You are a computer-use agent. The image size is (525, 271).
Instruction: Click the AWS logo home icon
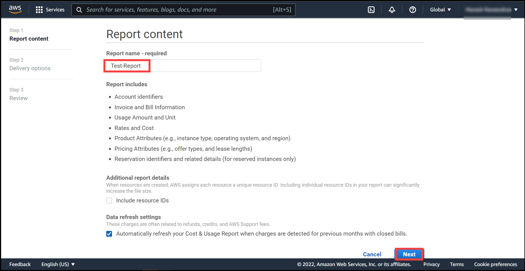tap(15, 10)
